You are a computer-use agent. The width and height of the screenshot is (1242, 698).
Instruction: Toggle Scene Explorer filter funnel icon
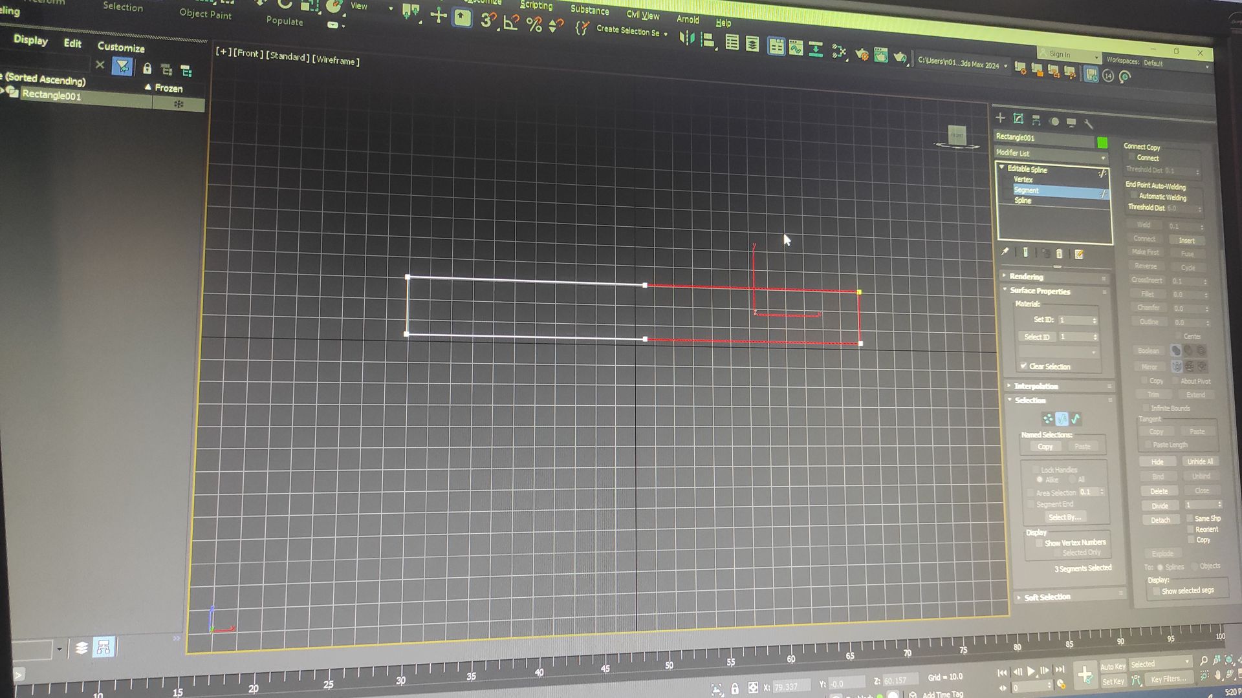[x=122, y=66]
